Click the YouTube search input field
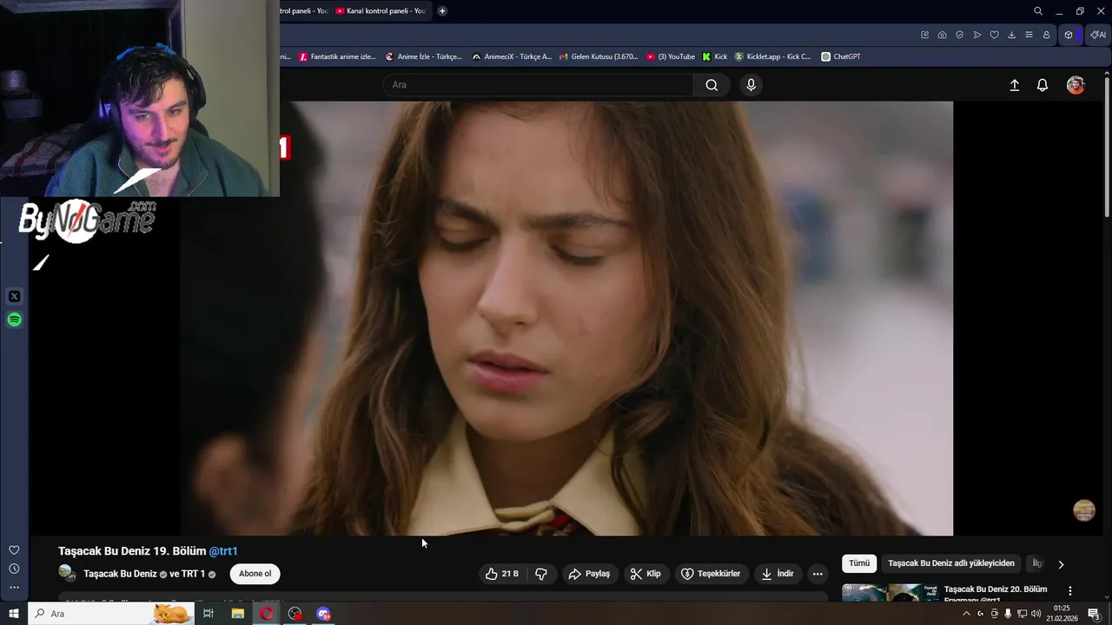This screenshot has height=625, width=1112. (539, 85)
